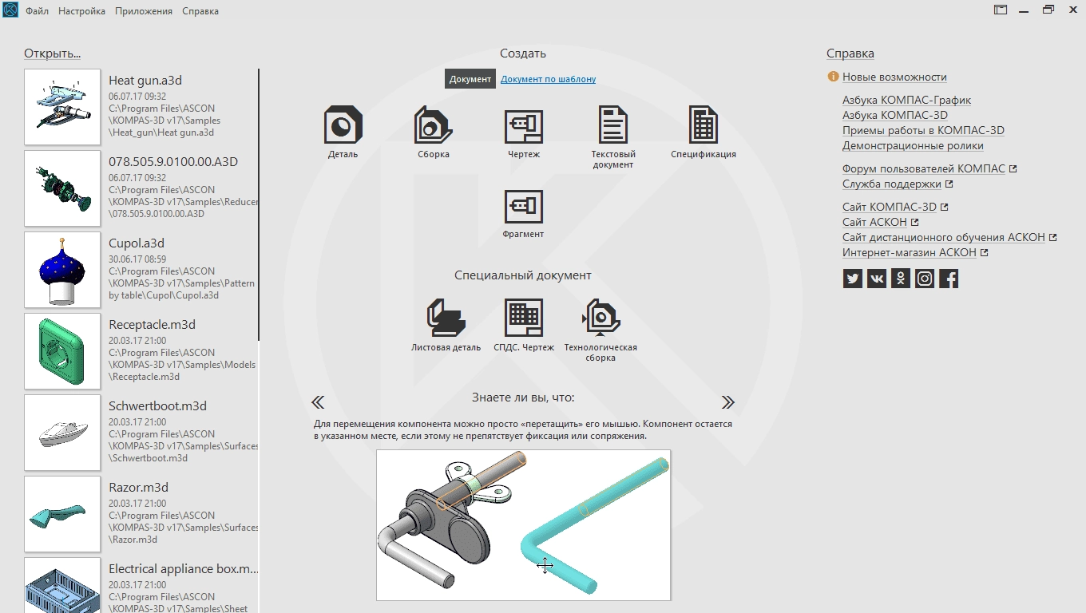Open Демонстрационные ролики link
Image resolution: width=1086 pixels, height=613 pixels.
point(913,145)
